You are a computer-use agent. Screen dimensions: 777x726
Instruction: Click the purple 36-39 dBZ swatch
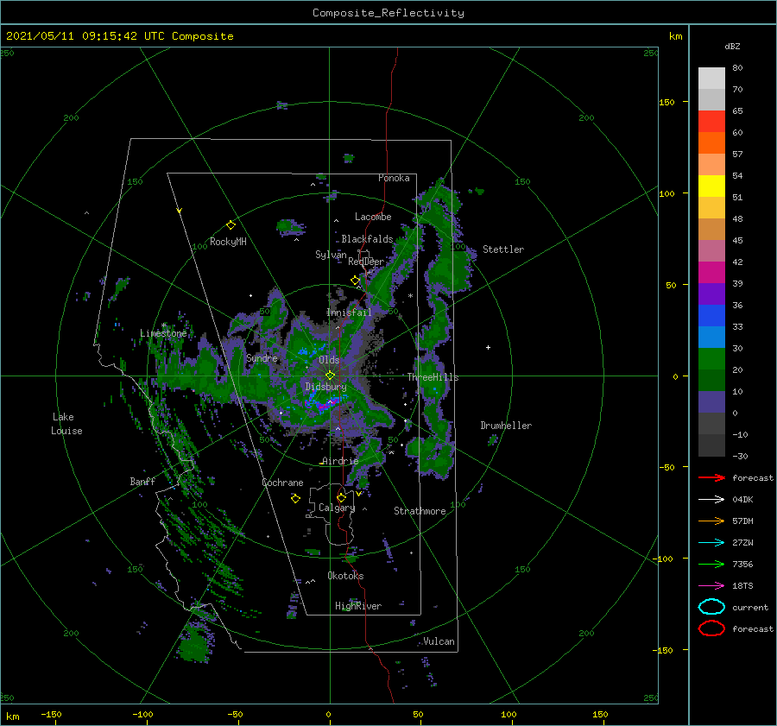711,294
